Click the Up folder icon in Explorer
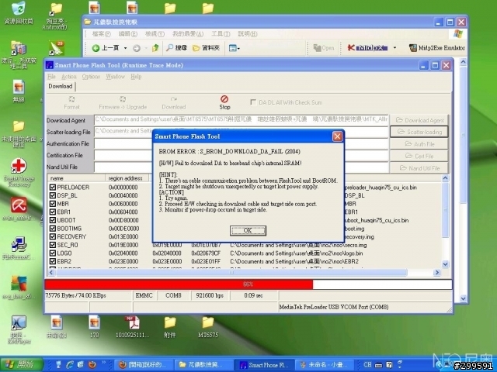The image size is (497, 372). coord(155,48)
